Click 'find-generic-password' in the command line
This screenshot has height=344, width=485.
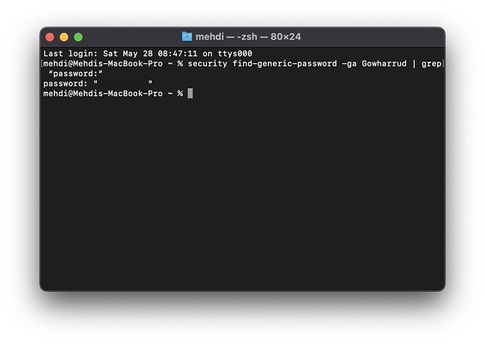[x=284, y=64]
